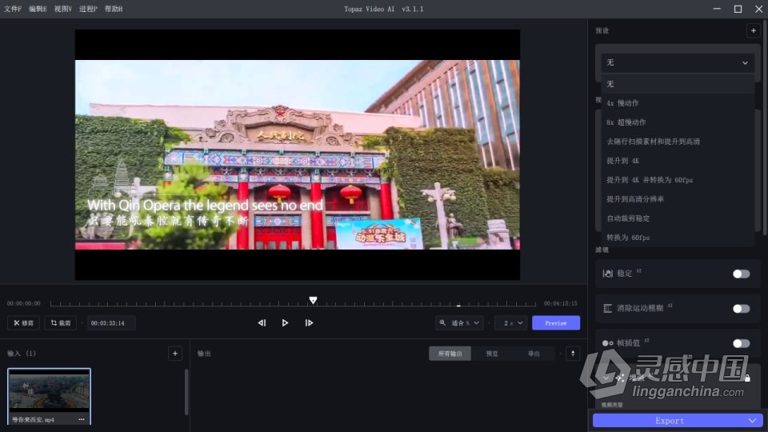768x432 pixels.
Task: Click the motion deblur icon
Action: [608, 308]
